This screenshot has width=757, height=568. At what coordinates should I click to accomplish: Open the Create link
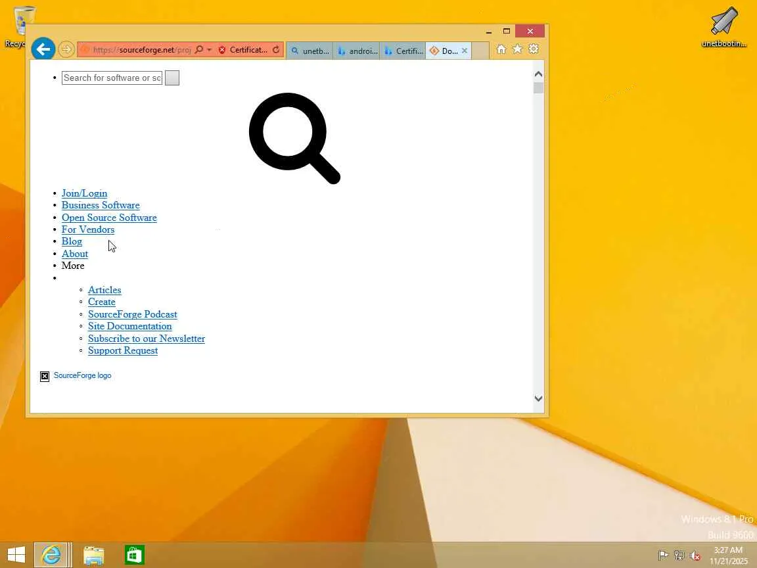point(102,302)
